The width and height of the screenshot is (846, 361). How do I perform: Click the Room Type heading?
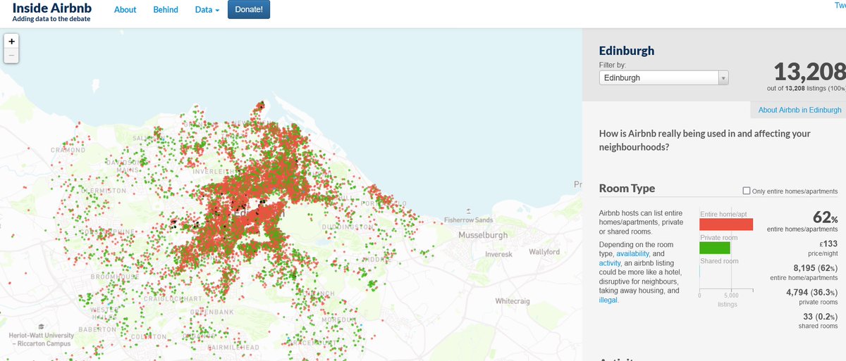(627, 189)
